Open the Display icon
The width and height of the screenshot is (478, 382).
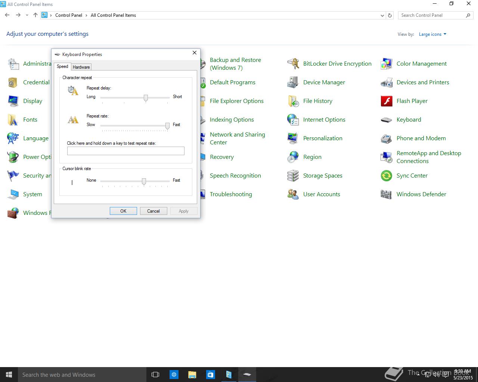pos(13,101)
